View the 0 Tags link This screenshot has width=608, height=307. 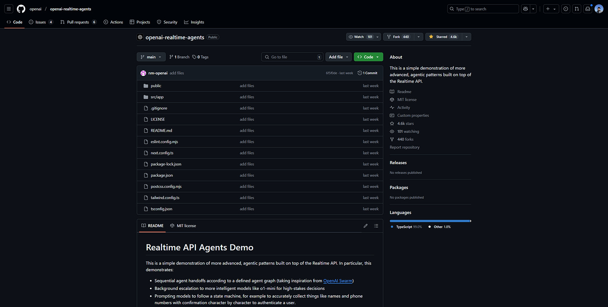pyautogui.click(x=200, y=57)
